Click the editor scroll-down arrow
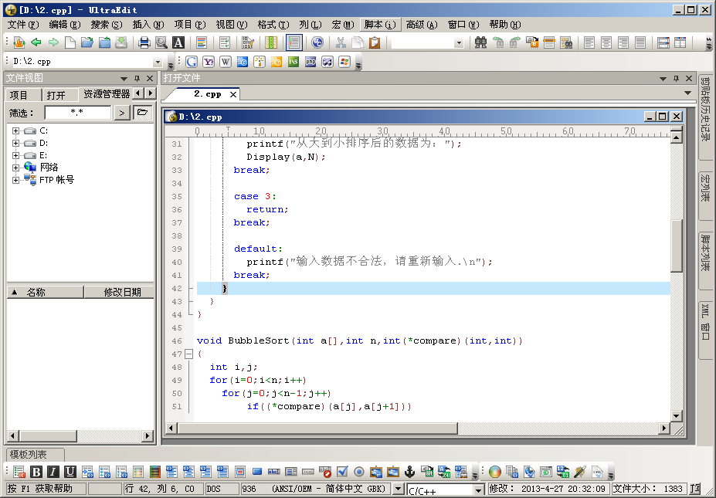Image resolution: width=716 pixels, height=498 pixels. pos(677,416)
